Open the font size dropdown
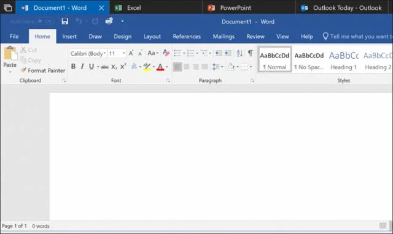Image resolution: width=393 pixels, height=234 pixels. pos(123,53)
